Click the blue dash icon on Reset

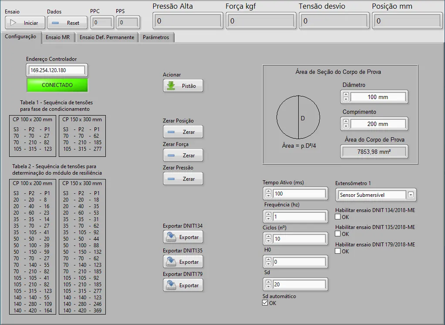55,23
